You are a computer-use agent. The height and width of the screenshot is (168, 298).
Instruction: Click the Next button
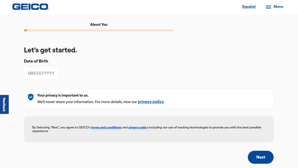tap(260, 157)
